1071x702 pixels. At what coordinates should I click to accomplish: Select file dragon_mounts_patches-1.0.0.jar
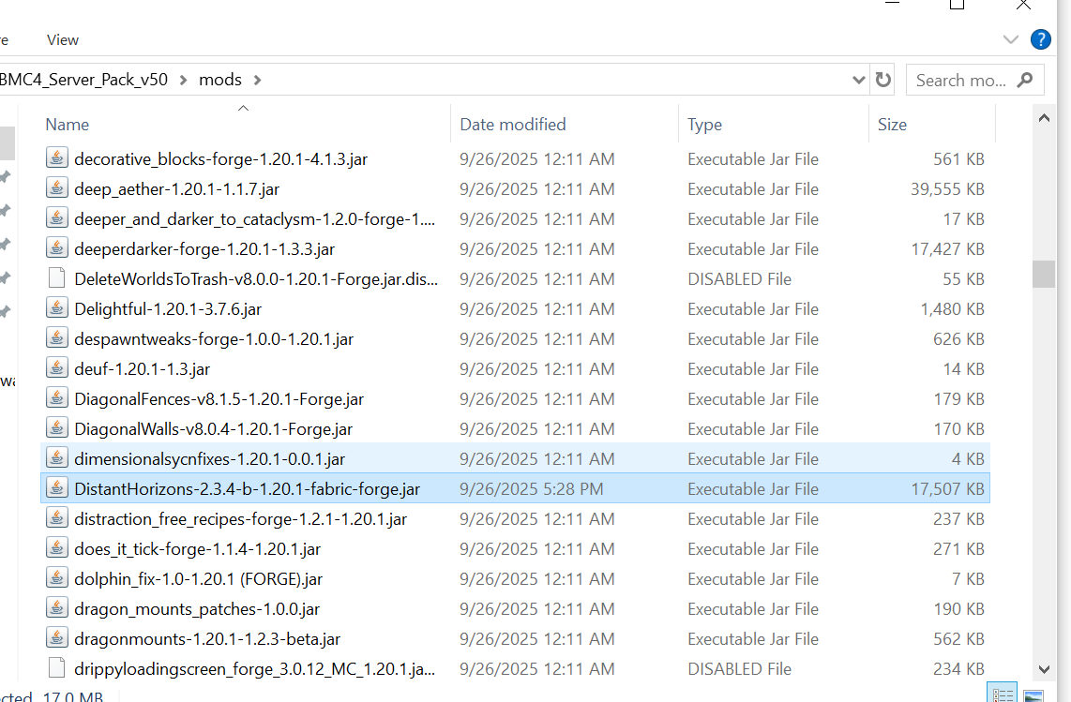[197, 610]
